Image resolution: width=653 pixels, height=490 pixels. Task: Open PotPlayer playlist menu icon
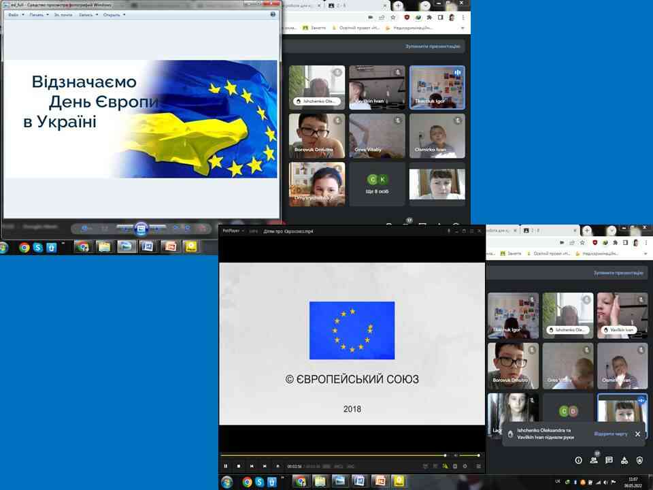click(478, 465)
